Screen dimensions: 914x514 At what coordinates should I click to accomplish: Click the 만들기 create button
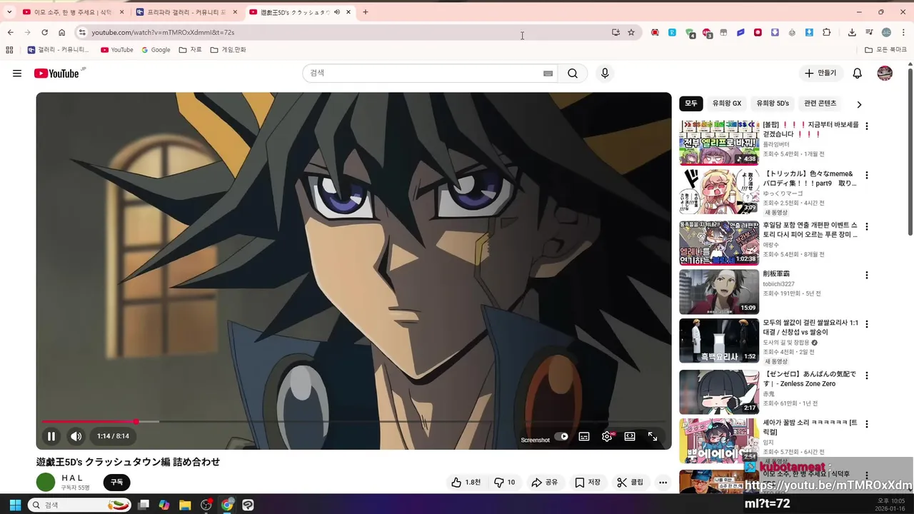820,74
